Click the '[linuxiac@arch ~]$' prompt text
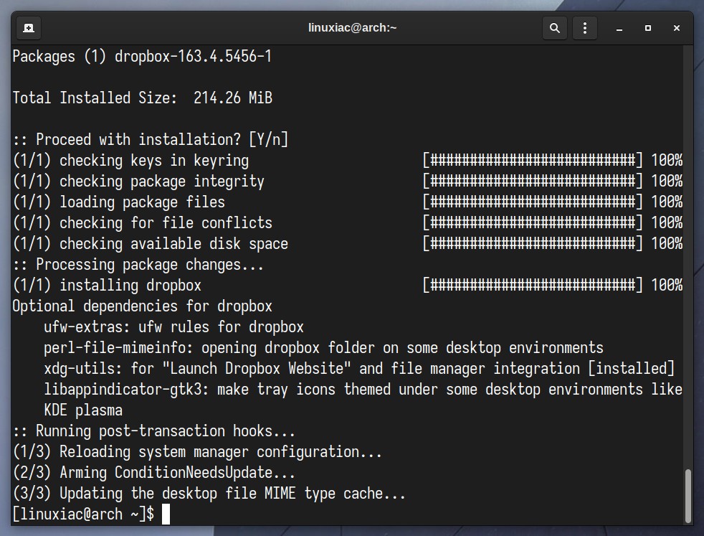The width and height of the screenshot is (704, 536). point(83,514)
